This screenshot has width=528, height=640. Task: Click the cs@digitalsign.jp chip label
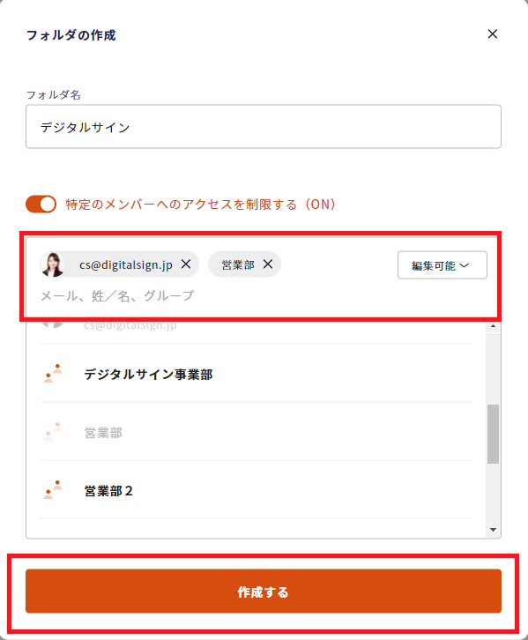126,264
